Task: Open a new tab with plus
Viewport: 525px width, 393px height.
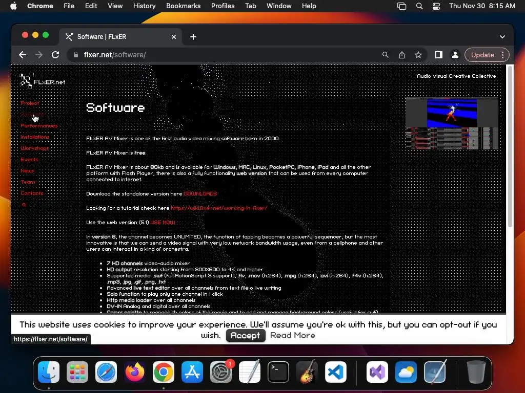Action: point(193,37)
